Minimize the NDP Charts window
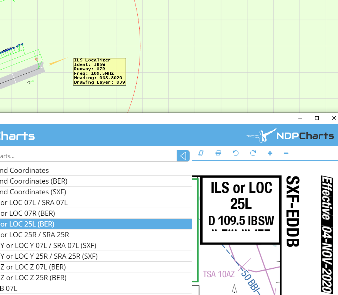Image resolution: width=338 pixels, height=295 pixels. click(x=300, y=118)
